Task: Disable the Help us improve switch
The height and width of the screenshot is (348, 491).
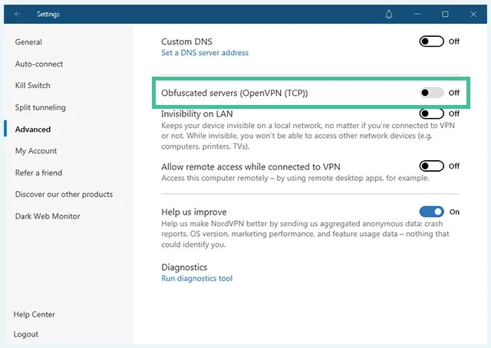Action: click(431, 212)
